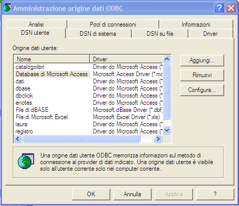Click the horizontal scrollbar thumb under list
239x206 pixels.
81,139
